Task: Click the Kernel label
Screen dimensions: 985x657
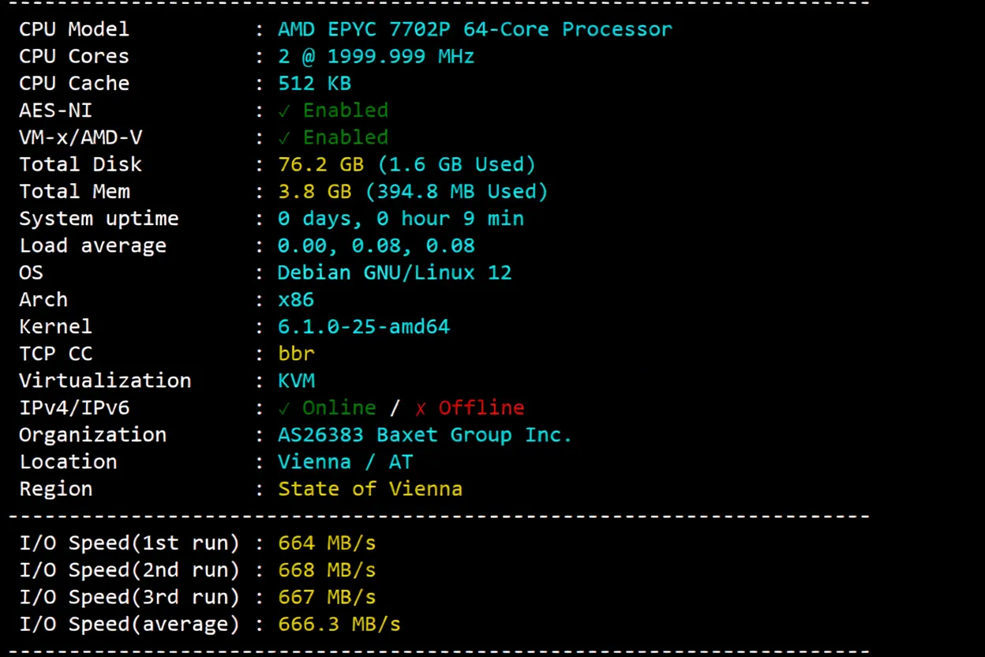Action: (x=55, y=326)
